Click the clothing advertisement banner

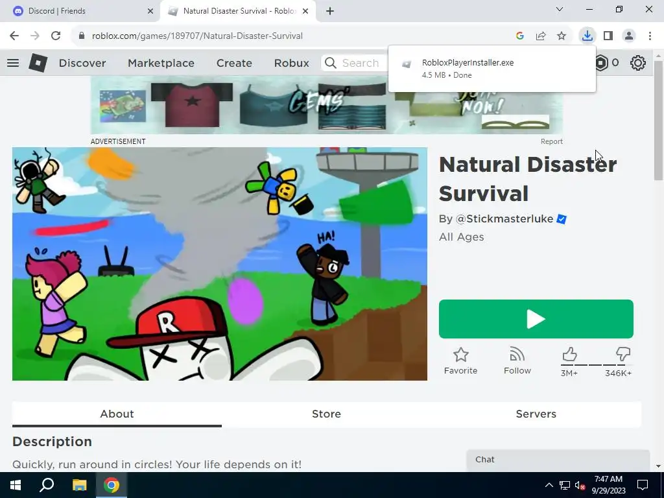327,106
